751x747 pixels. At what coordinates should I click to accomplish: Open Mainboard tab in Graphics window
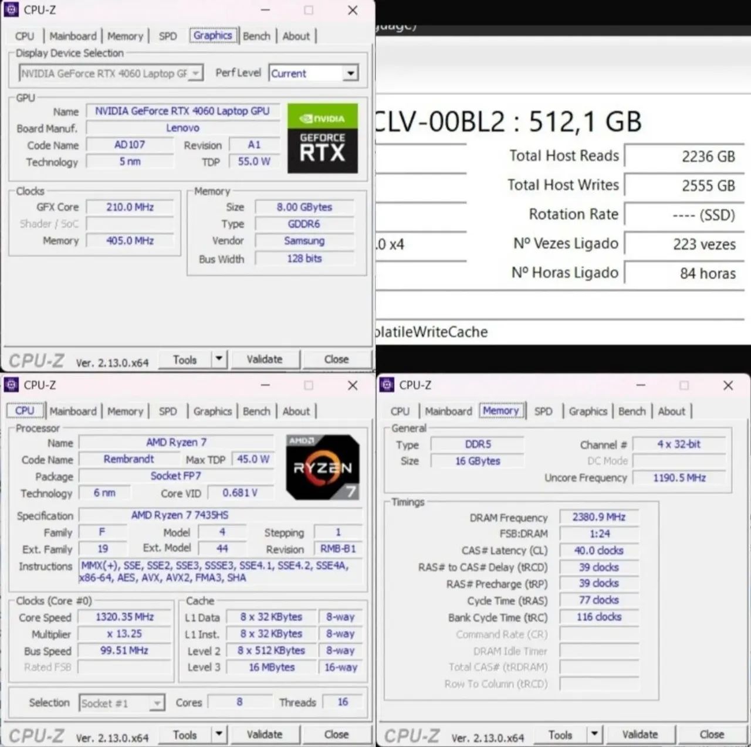coord(73,36)
